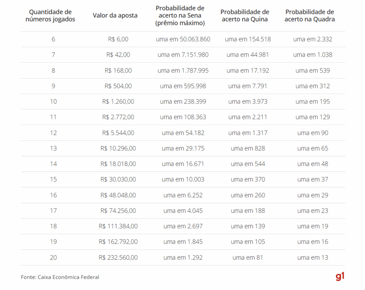Select the 'uma em 6.252' Sena cell
This screenshot has height=290, width=365.
click(183, 195)
